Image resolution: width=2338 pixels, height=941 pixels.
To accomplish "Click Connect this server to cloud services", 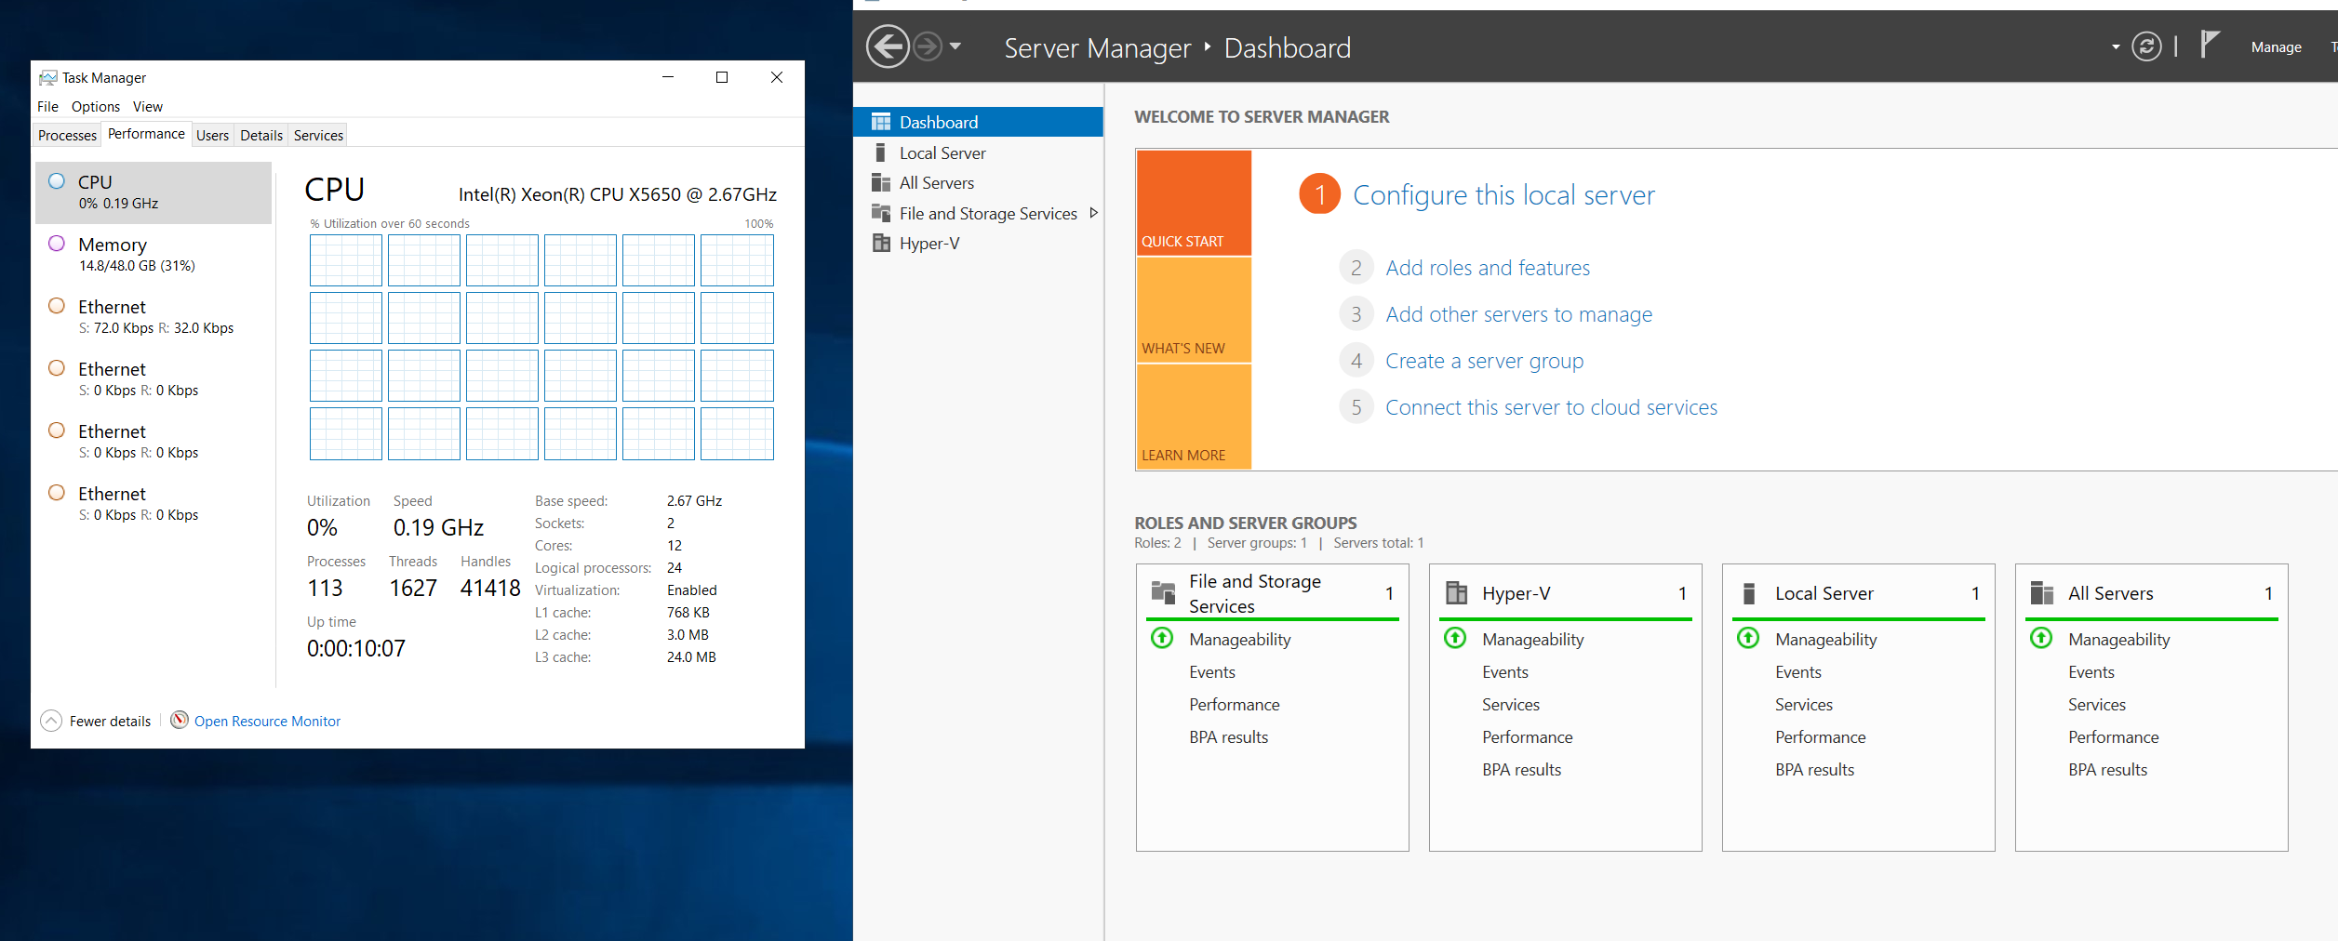I will point(1551,407).
